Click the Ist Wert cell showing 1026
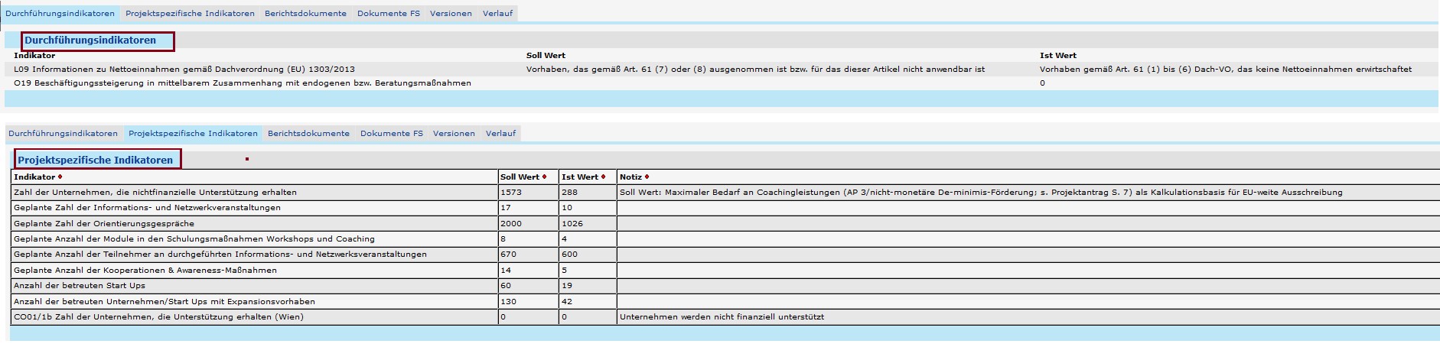 (572, 223)
